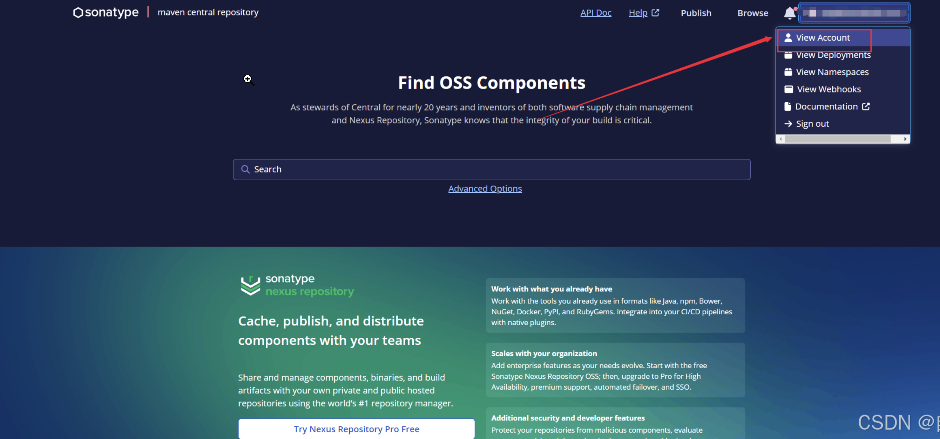Image resolution: width=940 pixels, height=439 pixels.
Task: Click 'Find OSS Components' heading
Action: (492, 83)
